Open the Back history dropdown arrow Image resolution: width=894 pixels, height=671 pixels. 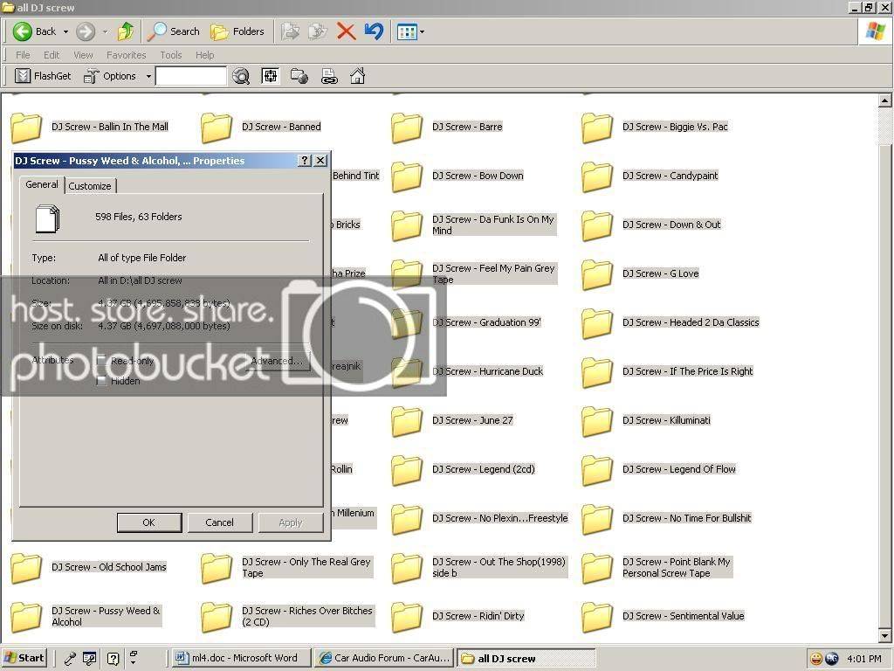(65, 32)
